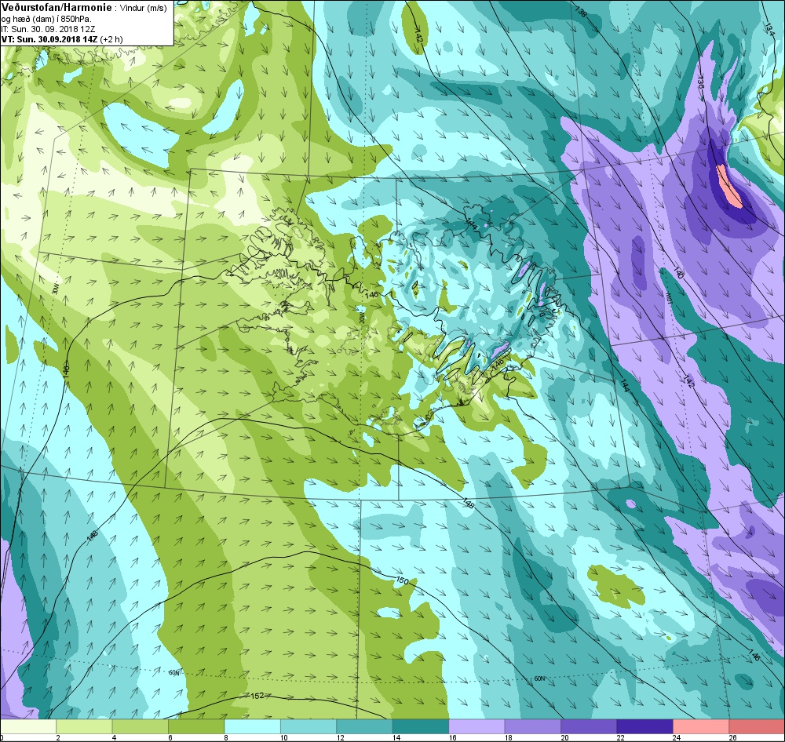
Task: Click the "136" contour label
Action: [700, 84]
